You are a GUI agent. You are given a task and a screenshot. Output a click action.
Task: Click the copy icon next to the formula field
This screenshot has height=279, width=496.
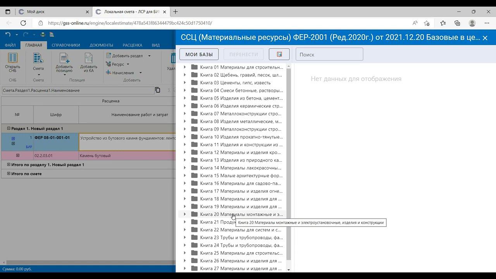[x=158, y=90]
